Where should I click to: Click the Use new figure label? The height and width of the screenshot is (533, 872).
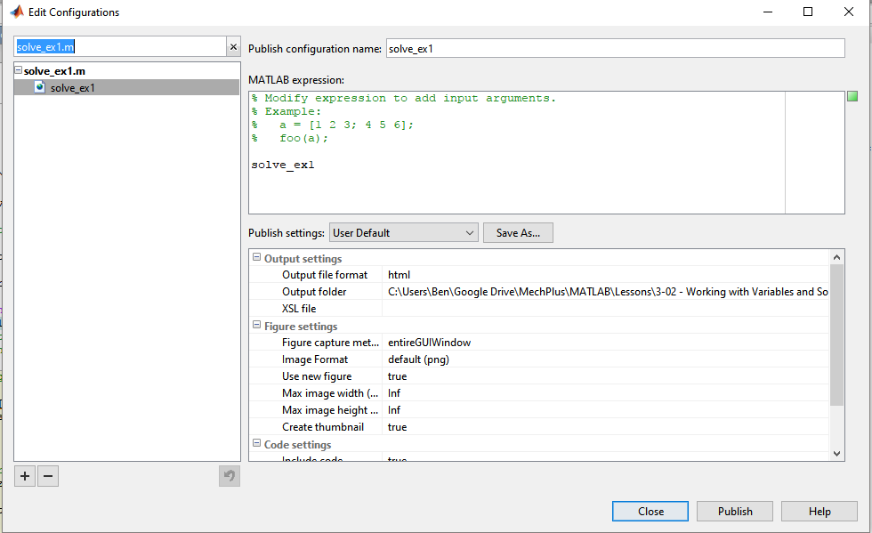pyautogui.click(x=317, y=376)
